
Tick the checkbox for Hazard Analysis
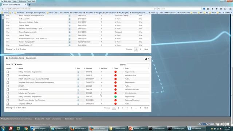click(8, 75)
